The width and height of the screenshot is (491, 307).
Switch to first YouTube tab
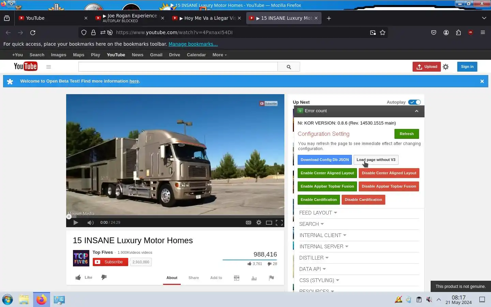53,18
